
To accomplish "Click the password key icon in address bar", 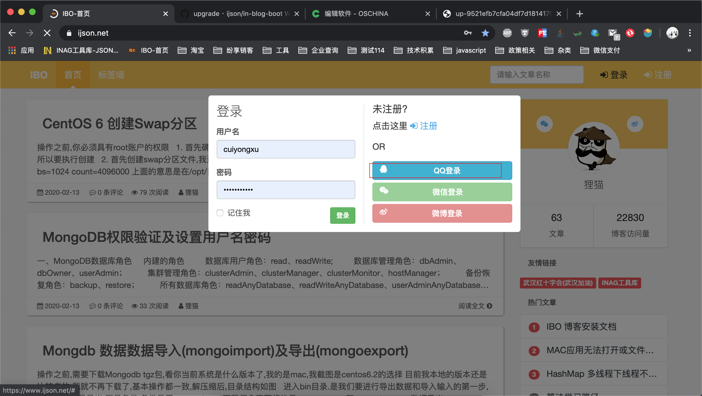I will [468, 33].
